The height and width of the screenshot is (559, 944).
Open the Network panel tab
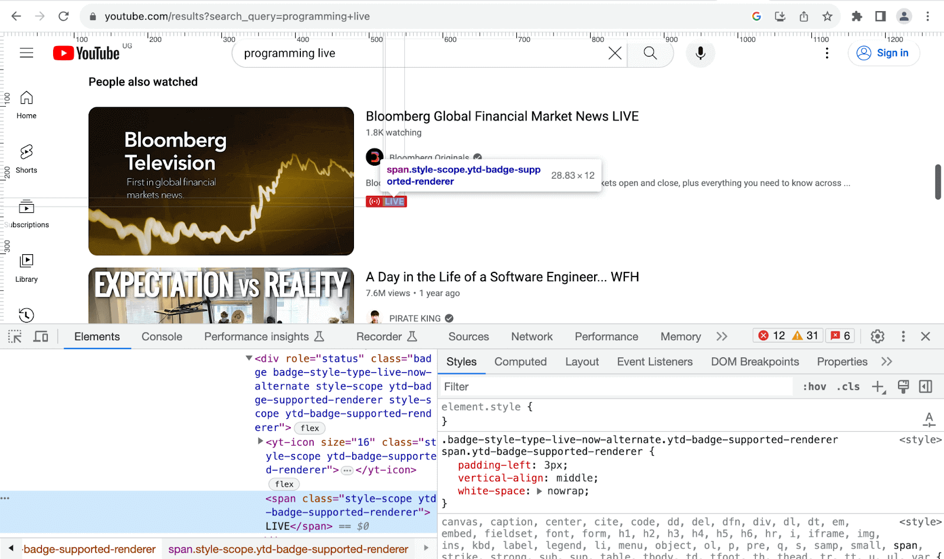pos(531,336)
